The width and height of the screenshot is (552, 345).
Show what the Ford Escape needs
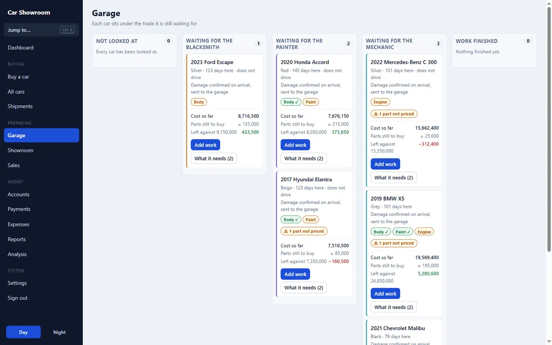point(214,159)
